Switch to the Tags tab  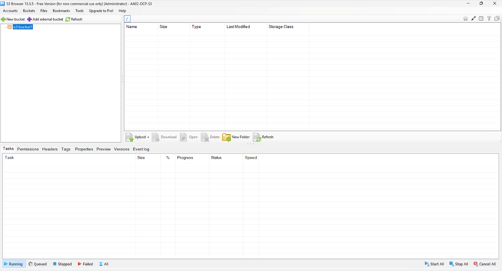coord(66,149)
